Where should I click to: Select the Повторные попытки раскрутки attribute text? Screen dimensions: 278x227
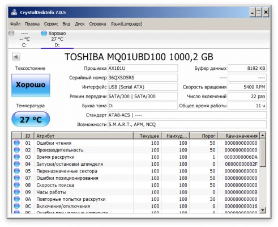[x=71, y=199]
